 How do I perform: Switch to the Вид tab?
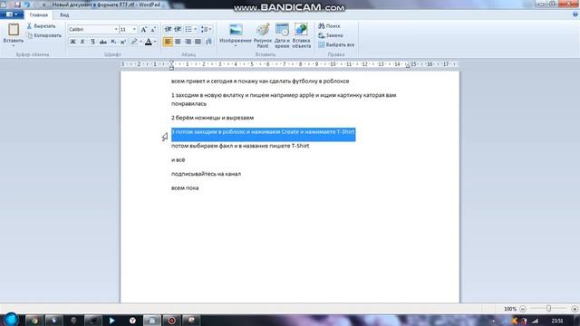click(64, 14)
